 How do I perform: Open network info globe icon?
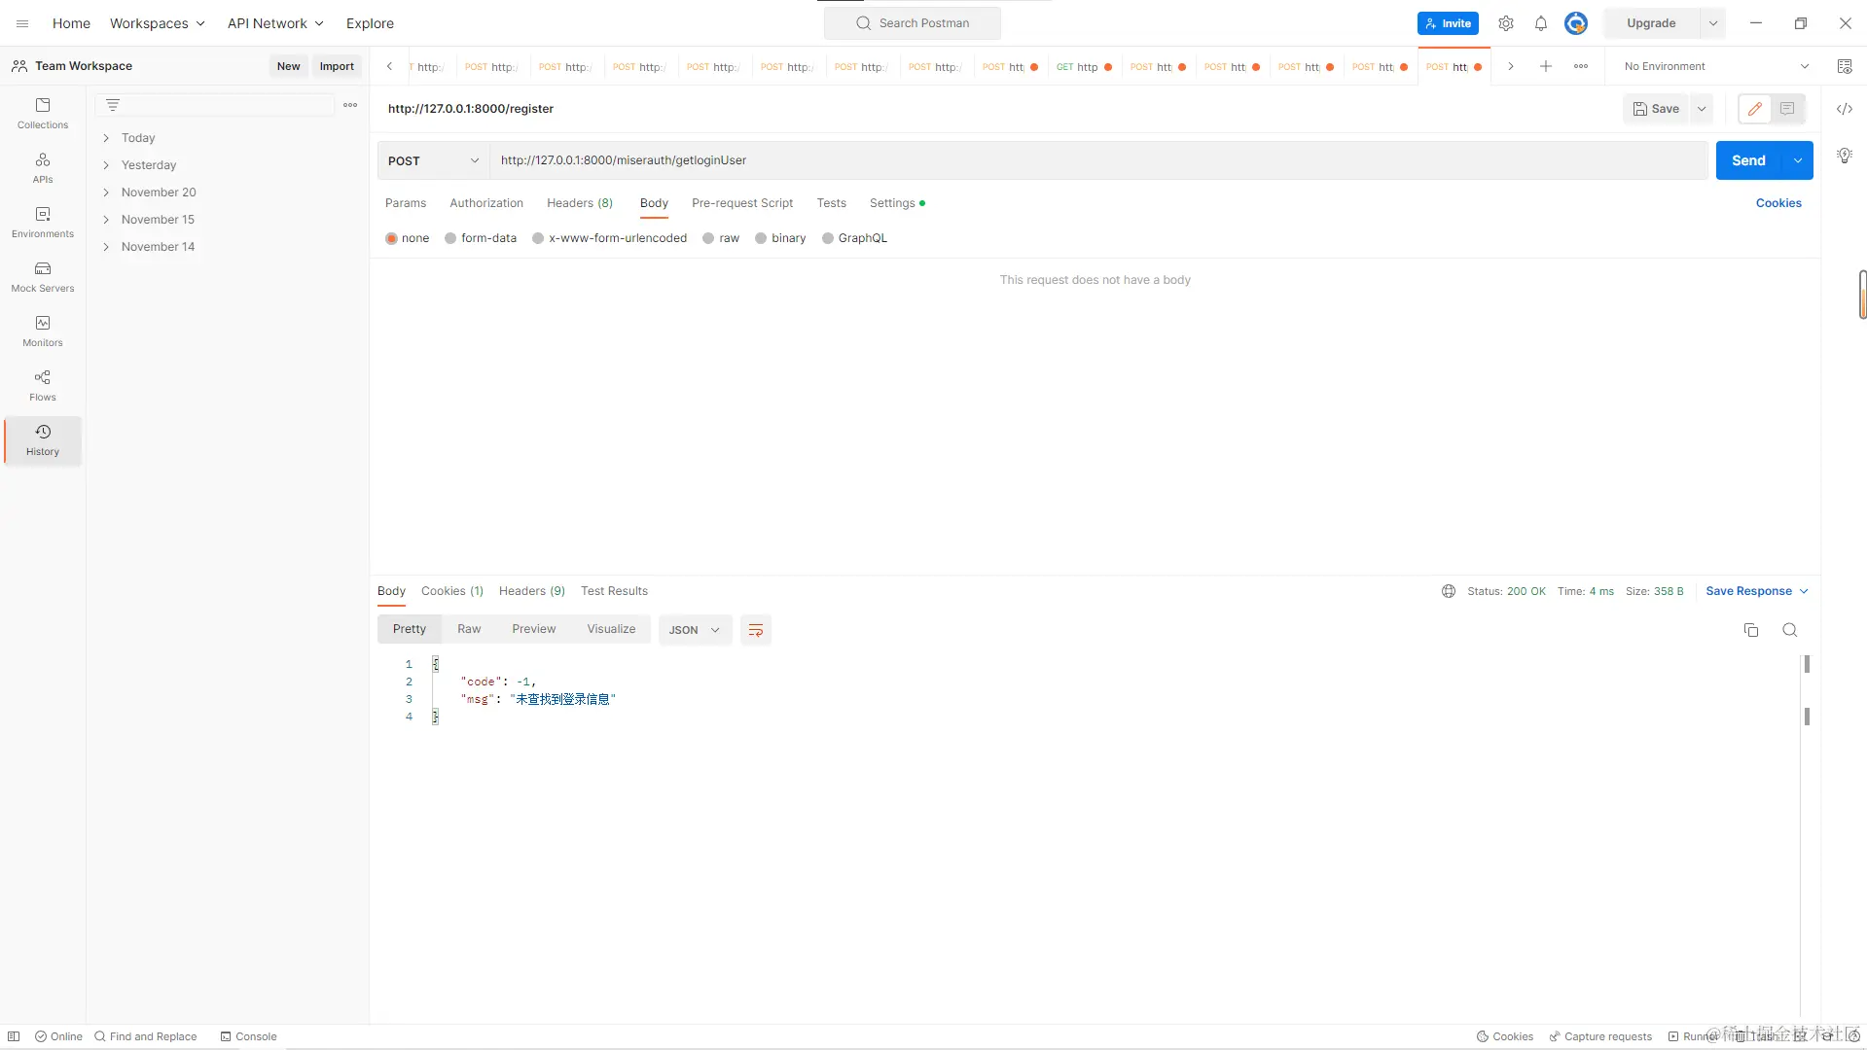pos(1449,591)
